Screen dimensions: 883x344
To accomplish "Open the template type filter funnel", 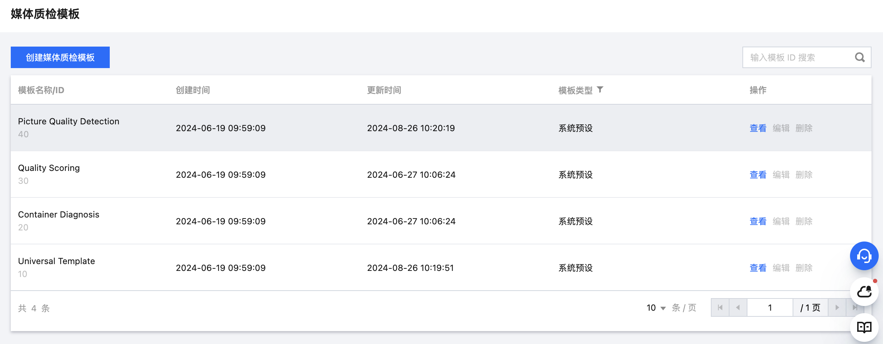I will click(600, 90).
